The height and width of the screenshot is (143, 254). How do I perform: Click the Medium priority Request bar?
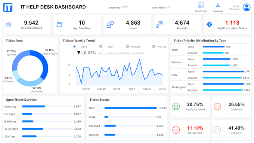[216, 66]
